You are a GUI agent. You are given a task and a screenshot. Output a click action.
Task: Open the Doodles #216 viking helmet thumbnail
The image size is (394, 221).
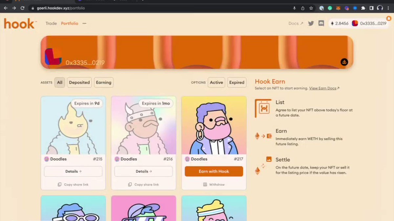143,125
